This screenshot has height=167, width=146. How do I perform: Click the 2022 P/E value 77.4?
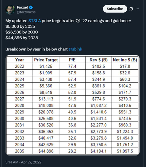[x=72, y=66]
